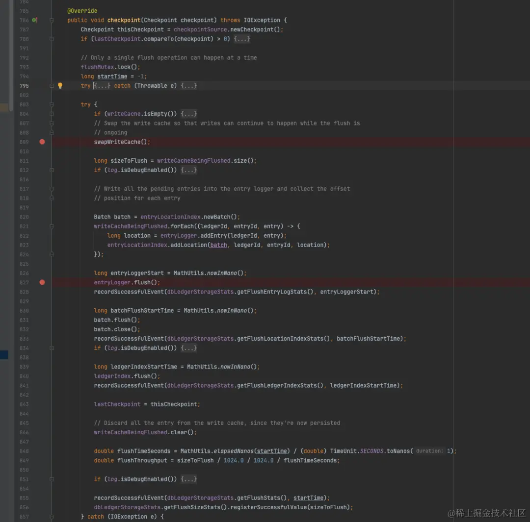Click writeCacheBeingFlushed.clear() call
The width and height of the screenshot is (530, 522).
pyautogui.click(x=145, y=432)
